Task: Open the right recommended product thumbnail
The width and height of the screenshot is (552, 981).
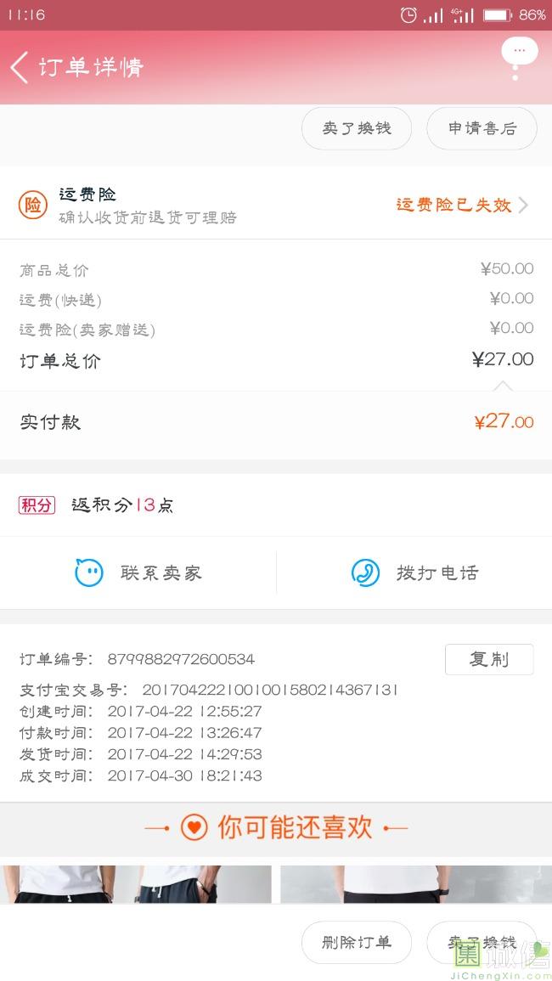Action: 416,883
